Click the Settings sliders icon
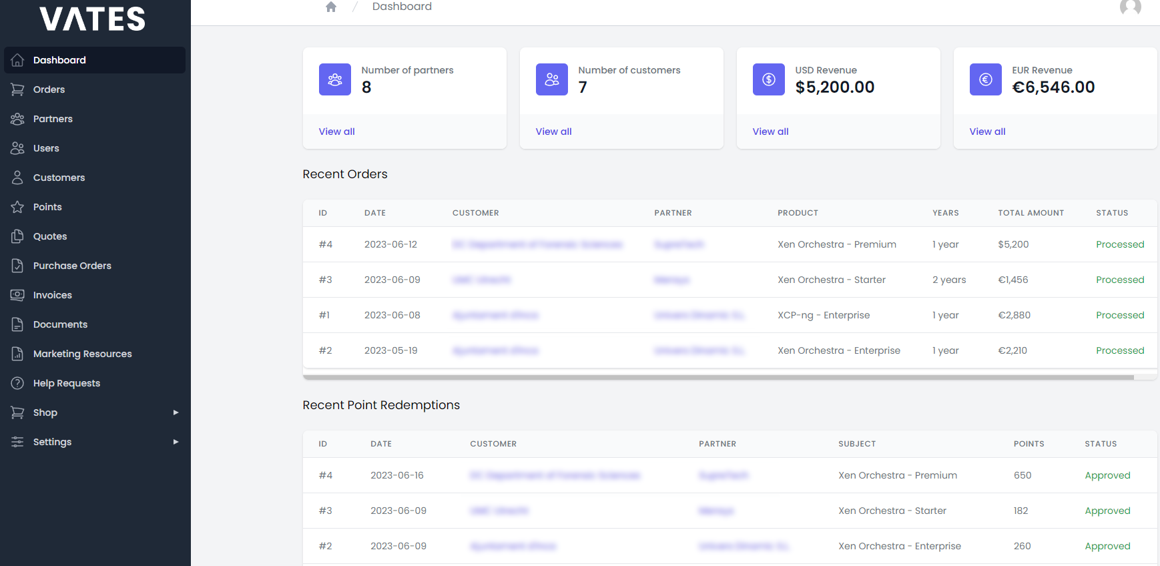Screen dimensions: 1160x566 (17, 442)
